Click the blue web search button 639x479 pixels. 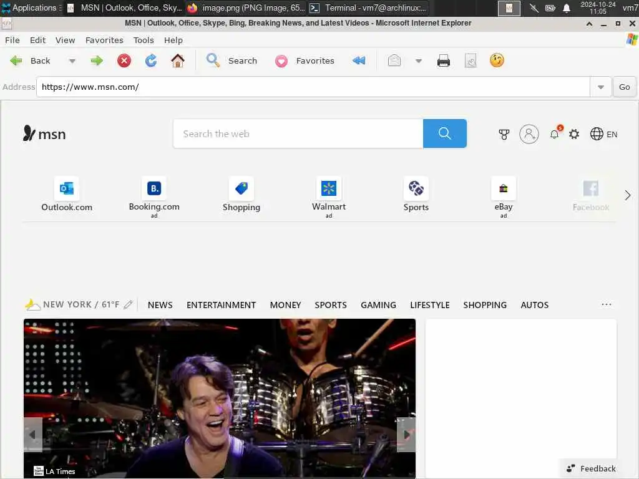[444, 133]
